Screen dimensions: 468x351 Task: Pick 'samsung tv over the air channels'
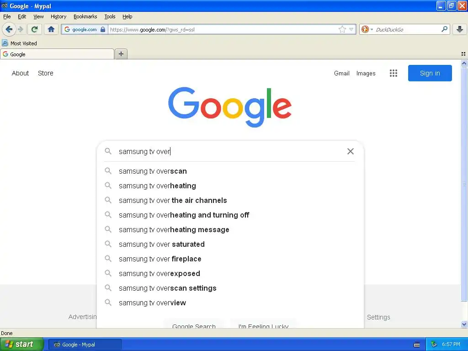point(230,200)
